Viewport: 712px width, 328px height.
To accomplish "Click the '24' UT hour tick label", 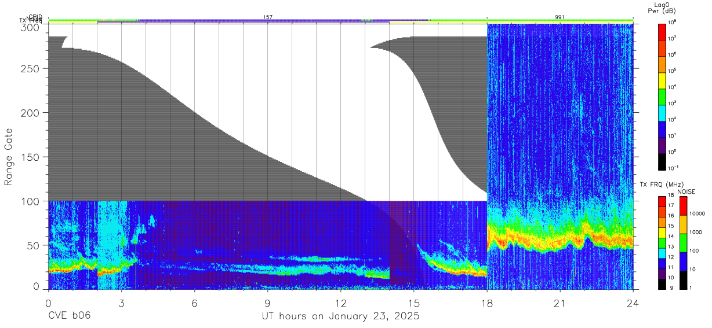I will (633, 303).
